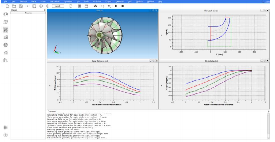Screen dimensions: 275x142
Task: Open the File menu
Action: click(x=5, y=1)
